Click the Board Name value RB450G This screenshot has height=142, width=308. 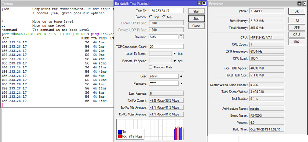266,115
